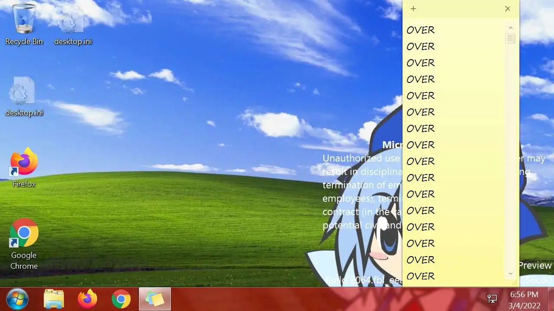Open the Google Chrome desktop shortcut
554x311 pixels.
[24, 244]
